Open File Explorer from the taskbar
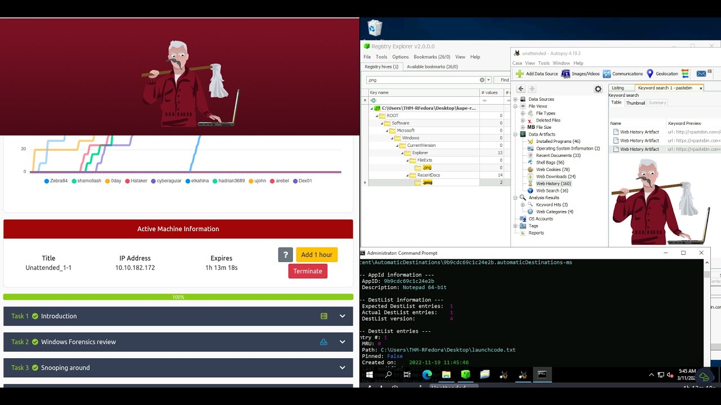The height and width of the screenshot is (405, 721). [446, 375]
